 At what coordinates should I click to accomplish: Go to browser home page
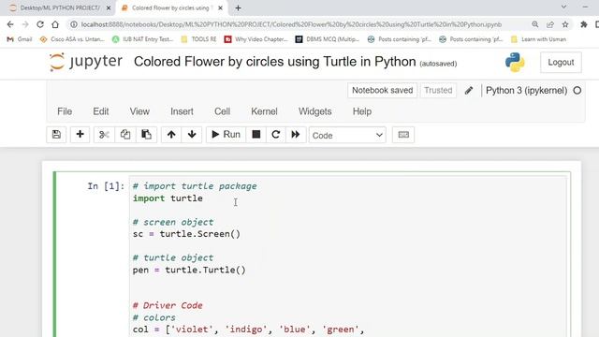coord(55,24)
